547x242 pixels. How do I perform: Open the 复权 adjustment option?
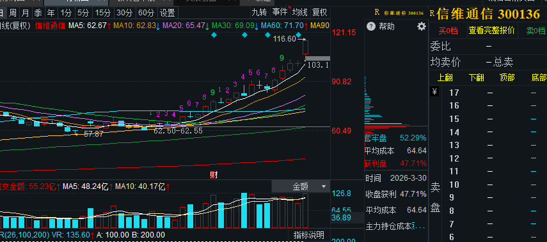pos(319,13)
